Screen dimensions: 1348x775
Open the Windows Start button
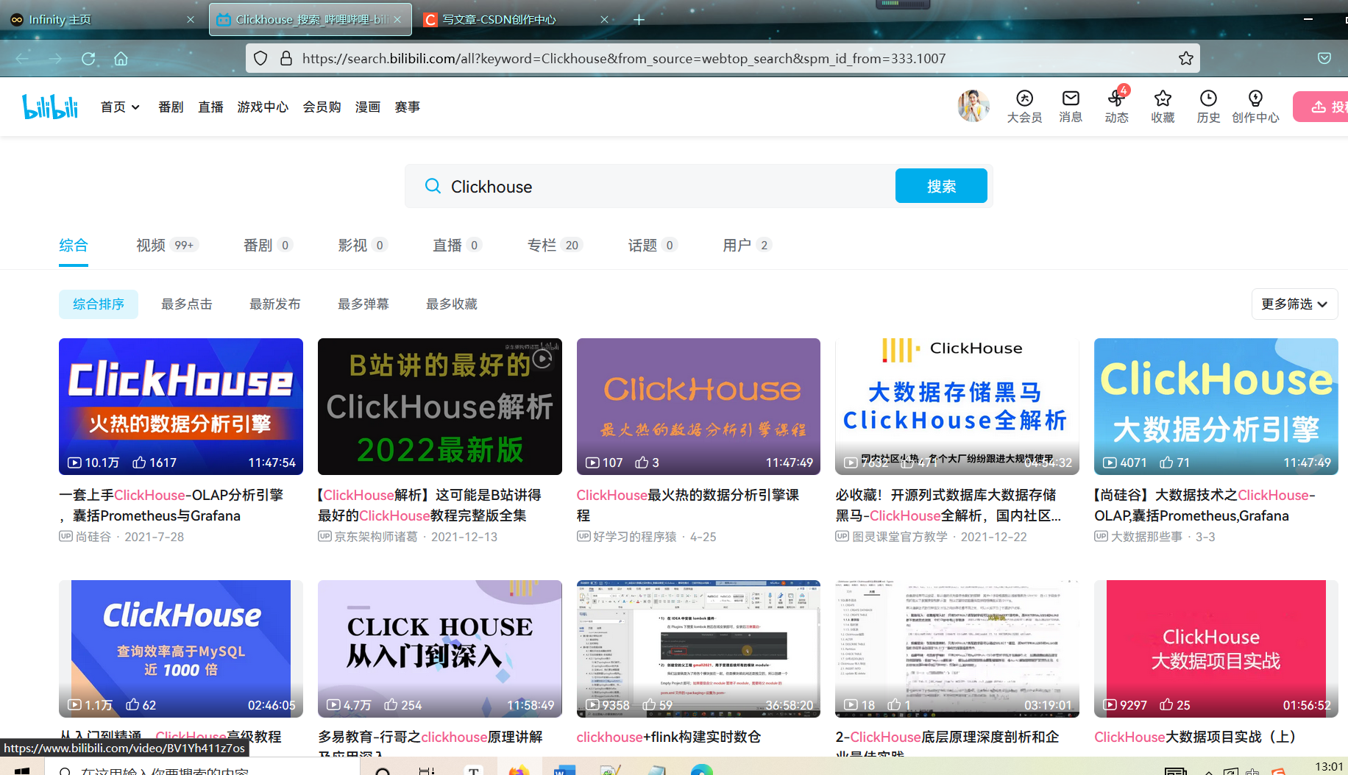tap(22, 769)
